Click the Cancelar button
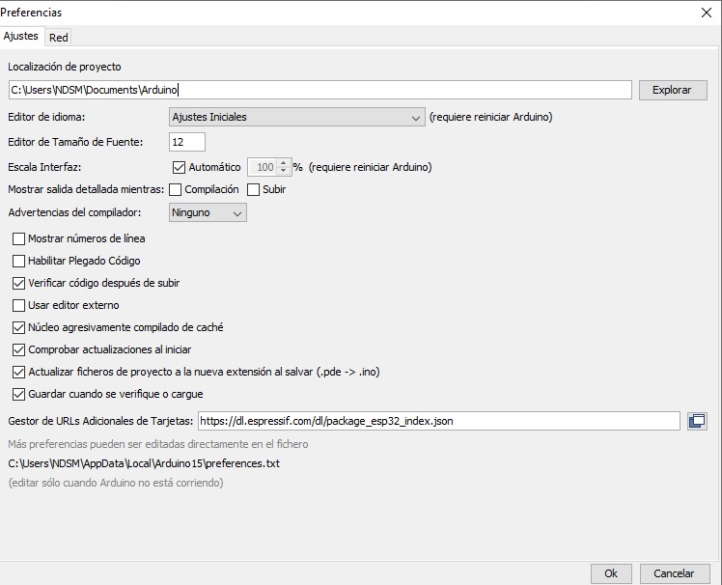This screenshot has width=722, height=585. click(x=675, y=573)
